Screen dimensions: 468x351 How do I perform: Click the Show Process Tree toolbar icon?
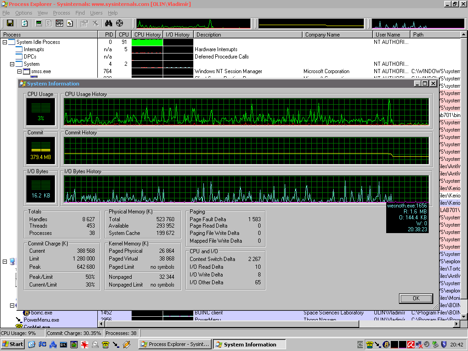tap(49, 23)
